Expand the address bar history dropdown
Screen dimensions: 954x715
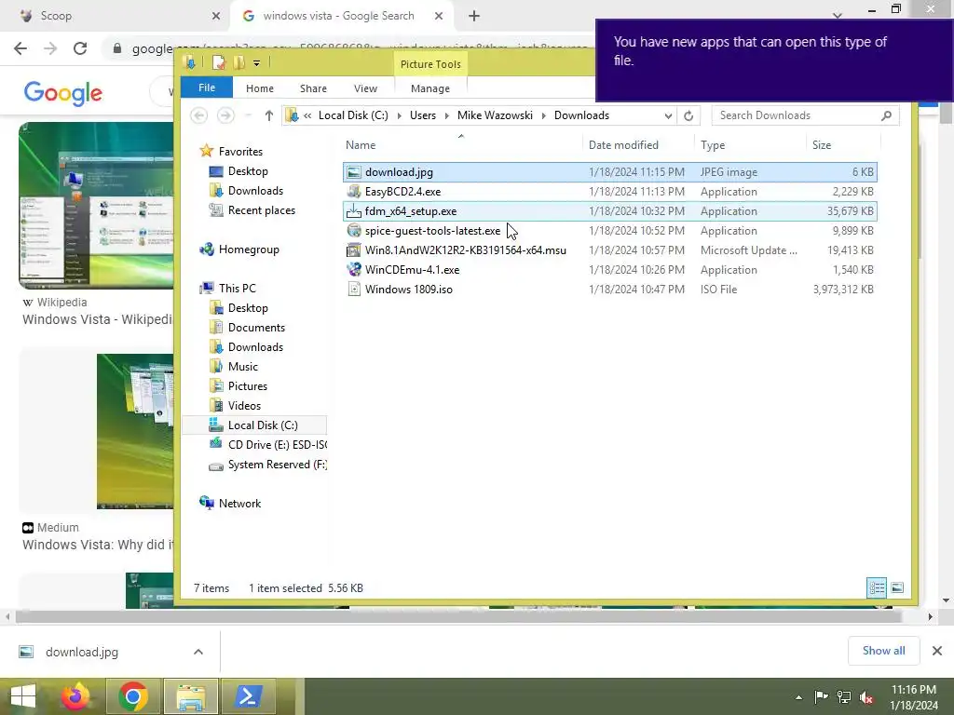tap(668, 115)
